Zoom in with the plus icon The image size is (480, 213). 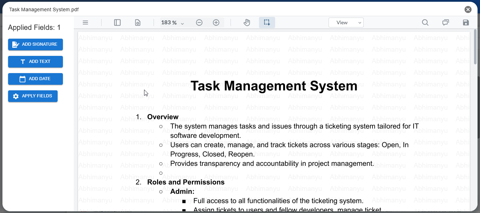[x=216, y=22]
